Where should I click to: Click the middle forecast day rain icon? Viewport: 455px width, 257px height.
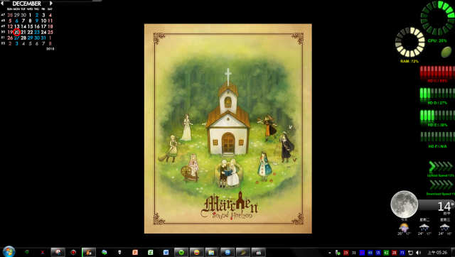pos(424,227)
